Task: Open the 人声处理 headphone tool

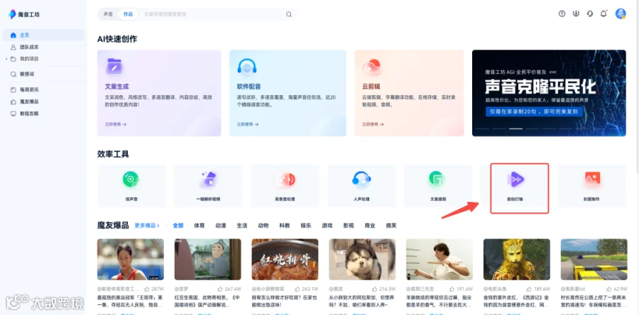Action: point(361,179)
